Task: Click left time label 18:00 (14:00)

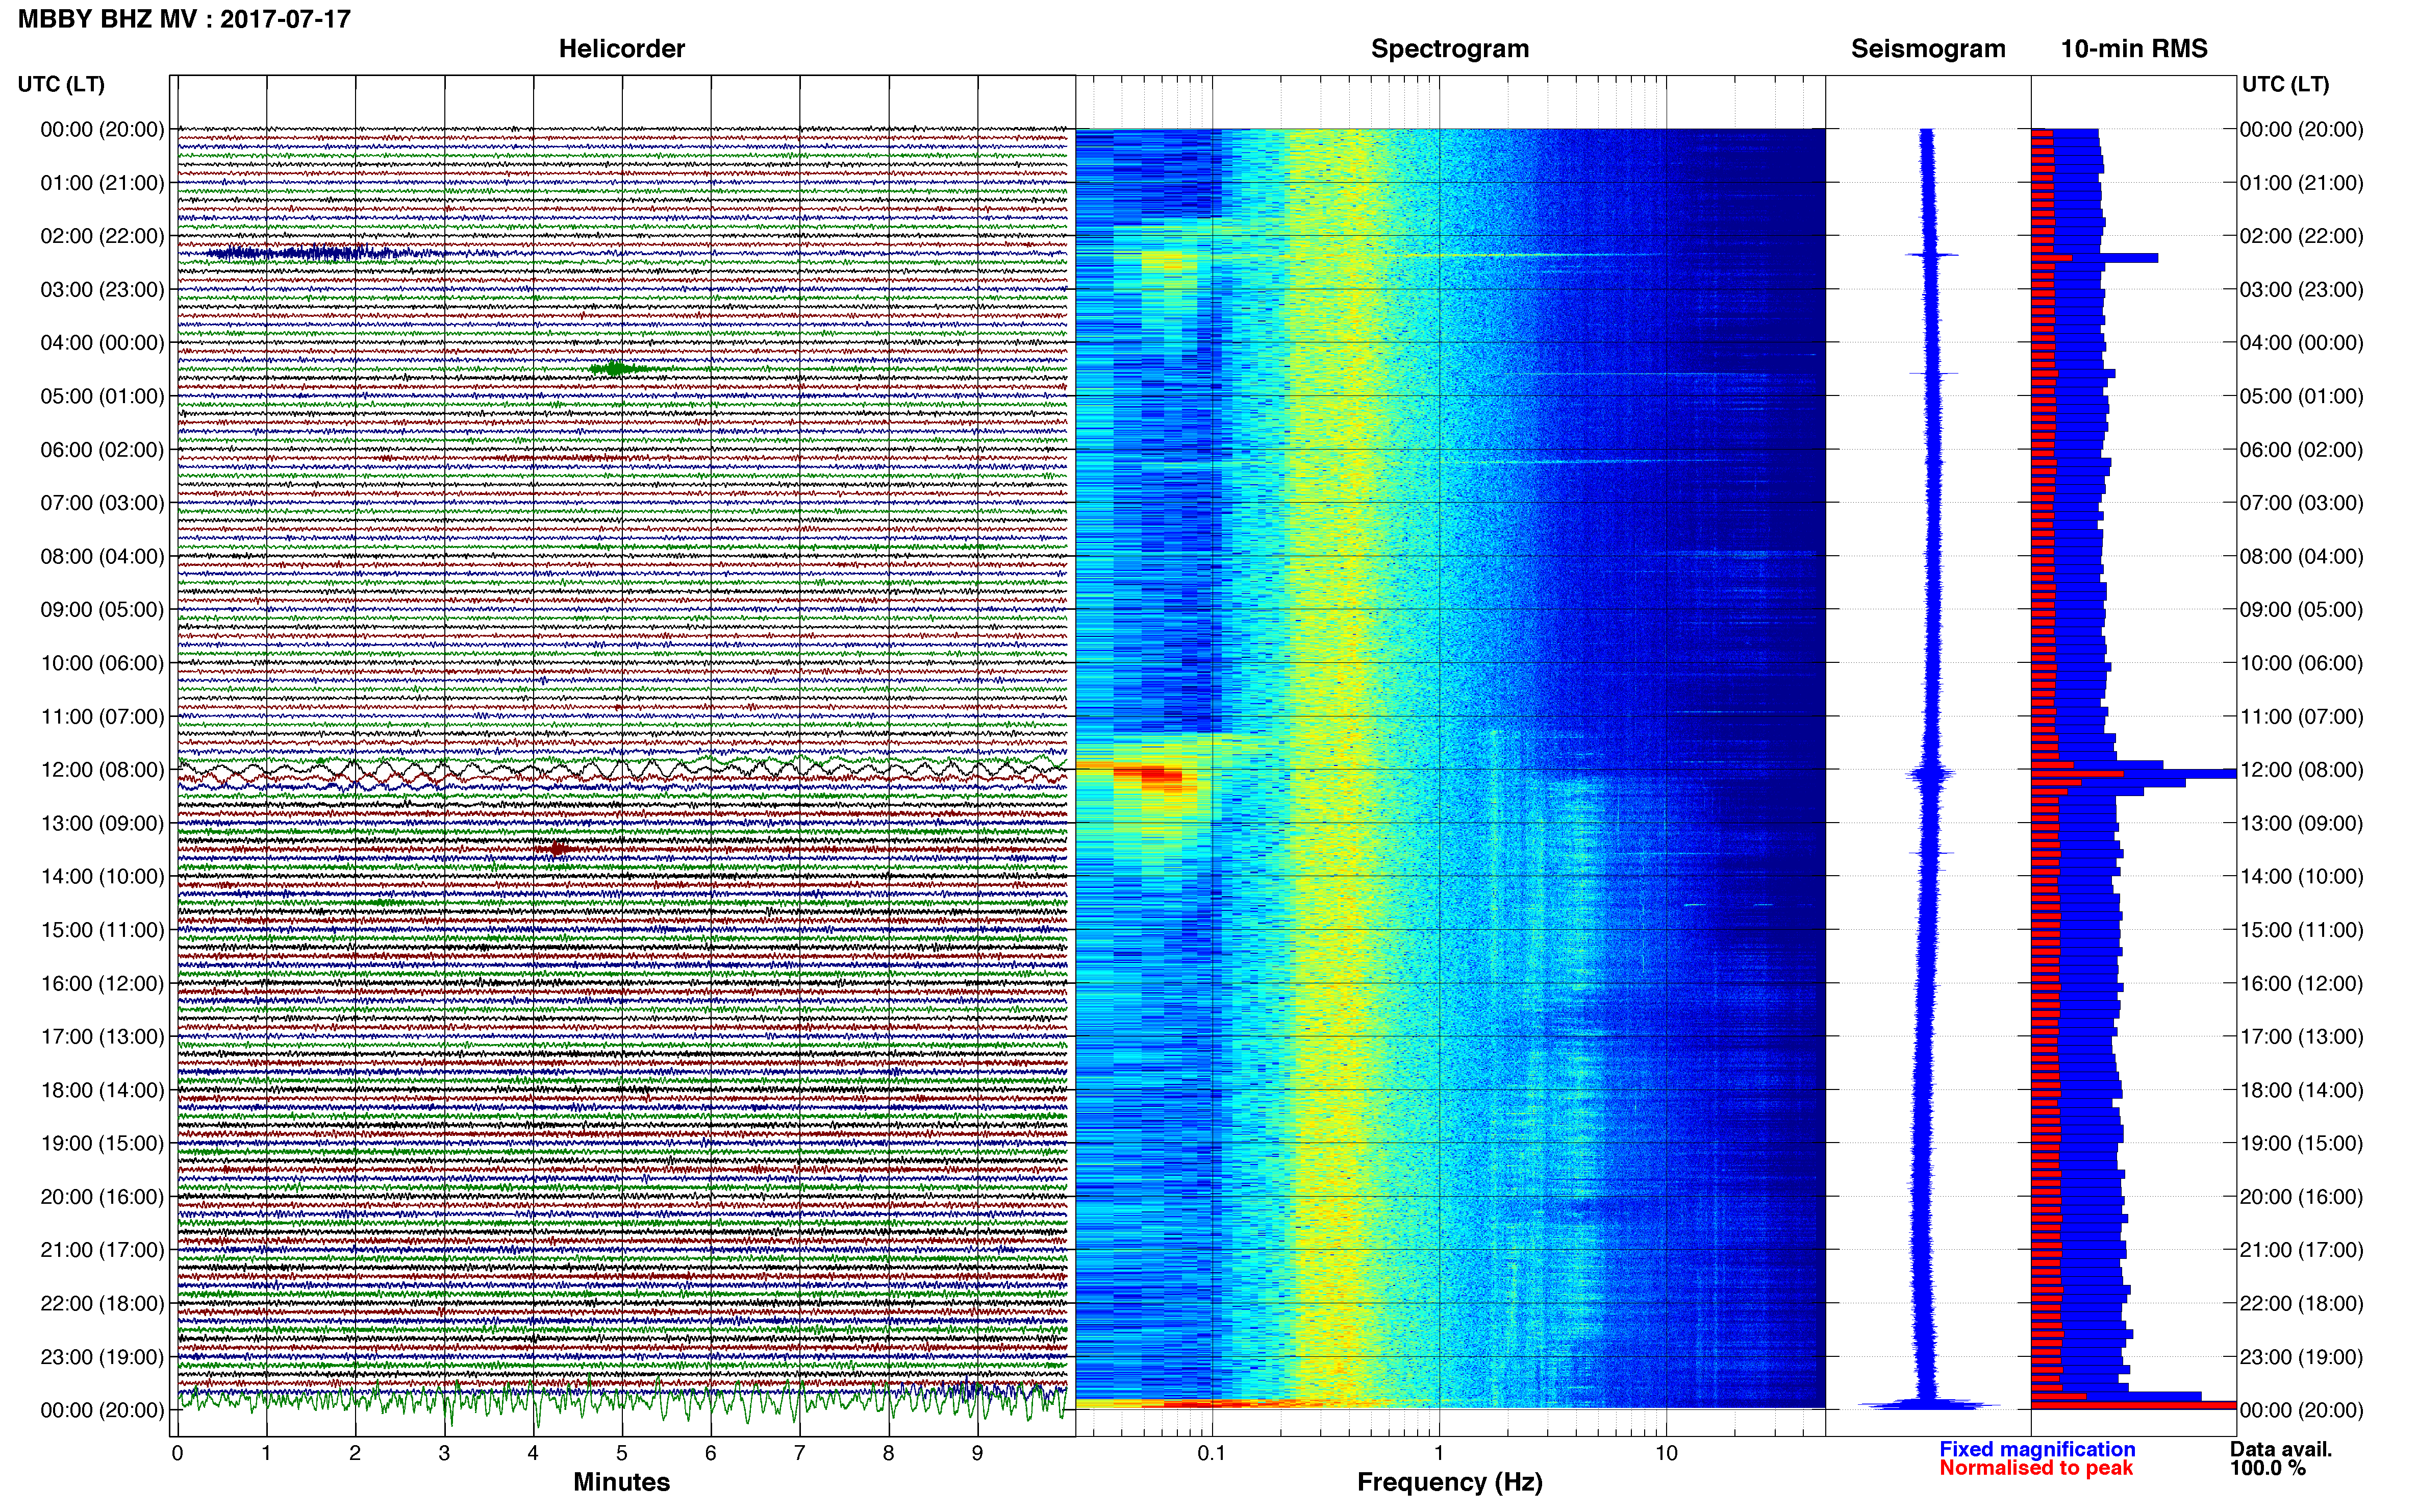Action: [x=102, y=1090]
